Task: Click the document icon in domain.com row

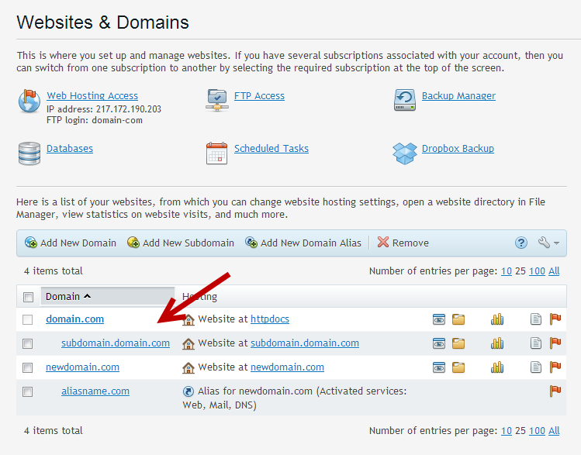Action: [535, 319]
